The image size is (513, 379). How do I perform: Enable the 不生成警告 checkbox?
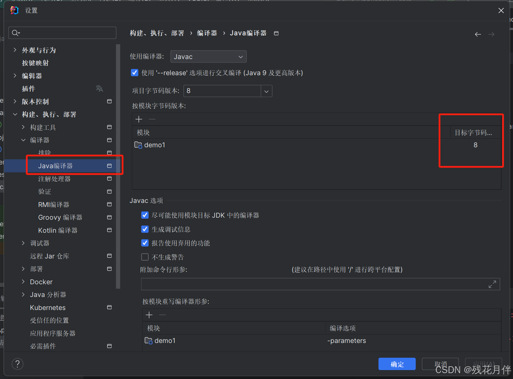(x=145, y=257)
